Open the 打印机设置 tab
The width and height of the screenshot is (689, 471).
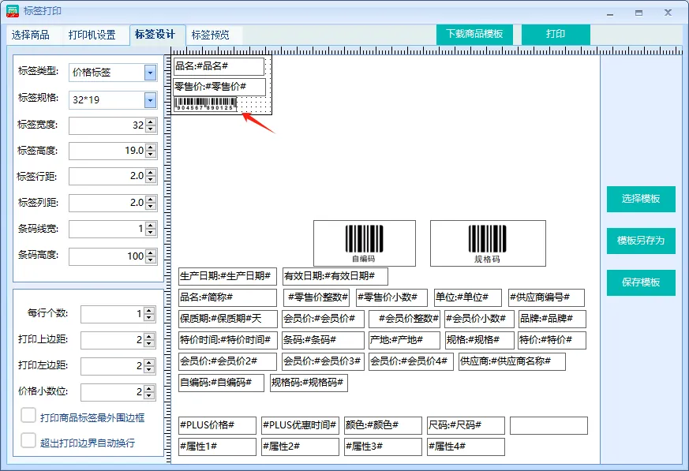pyautogui.click(x=92, y=35)
